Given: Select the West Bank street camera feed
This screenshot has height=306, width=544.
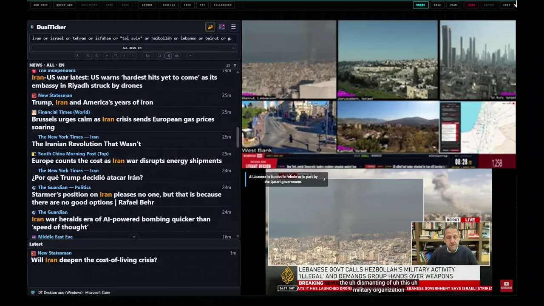Looking at the screenshot, I should (x=289, y=127).
